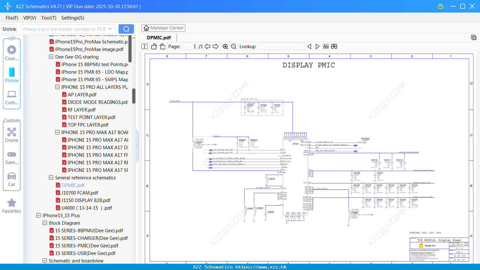
Task: Open the Tool(T) menu
Action: click(x=49, y=18)
